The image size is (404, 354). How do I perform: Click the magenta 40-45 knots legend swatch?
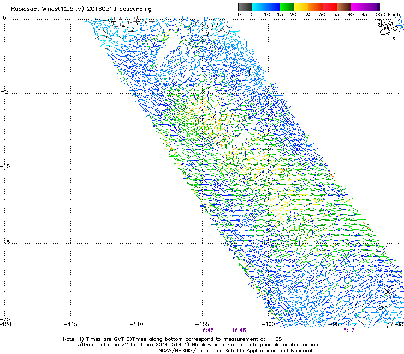click(358, 7)
